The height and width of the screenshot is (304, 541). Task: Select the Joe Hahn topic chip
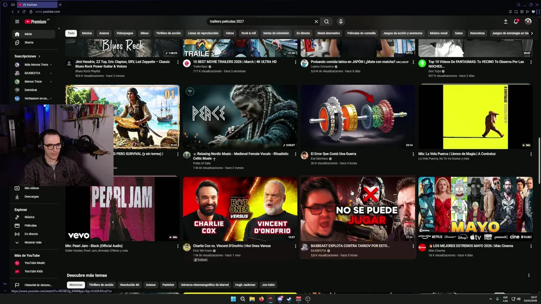click(x=268, y=285)
